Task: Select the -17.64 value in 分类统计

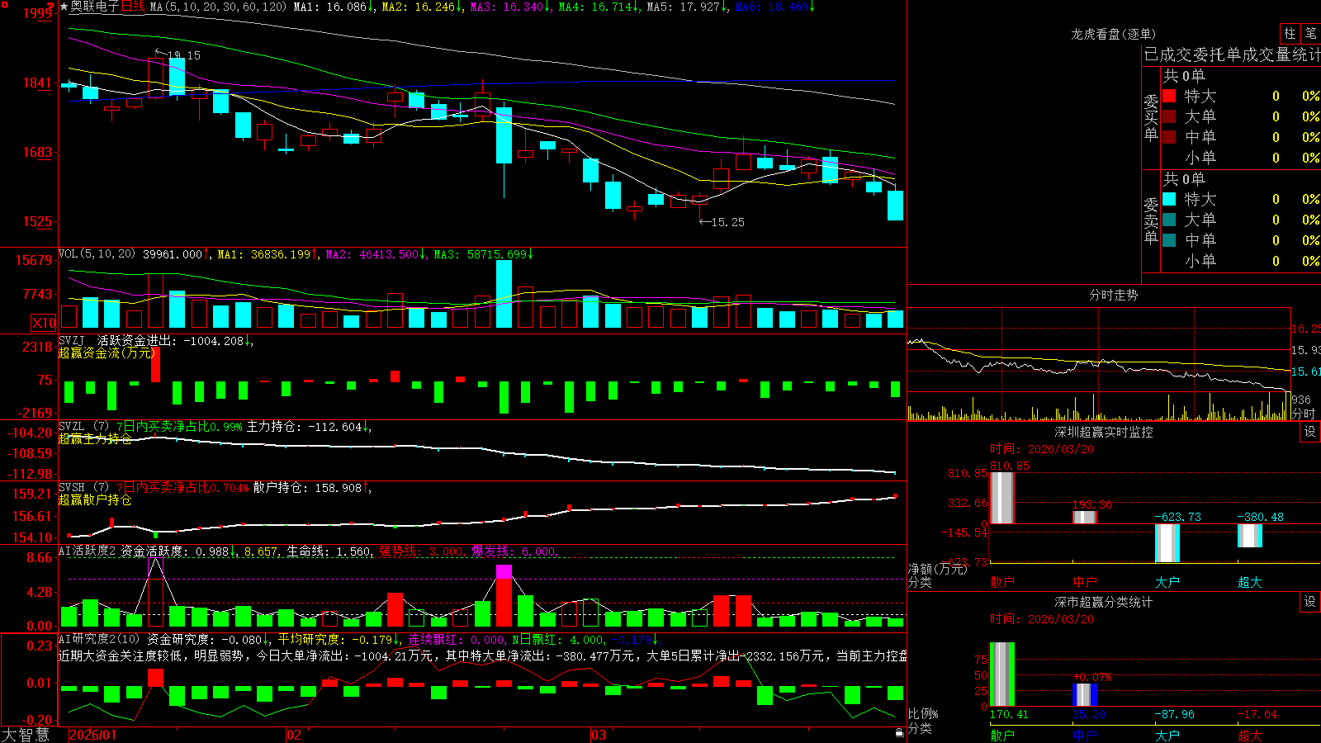Action: (1257, 714)
